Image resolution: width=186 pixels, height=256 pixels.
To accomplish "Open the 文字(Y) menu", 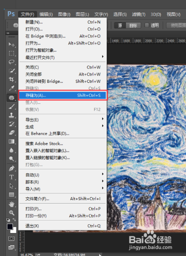I will point(101,14).
